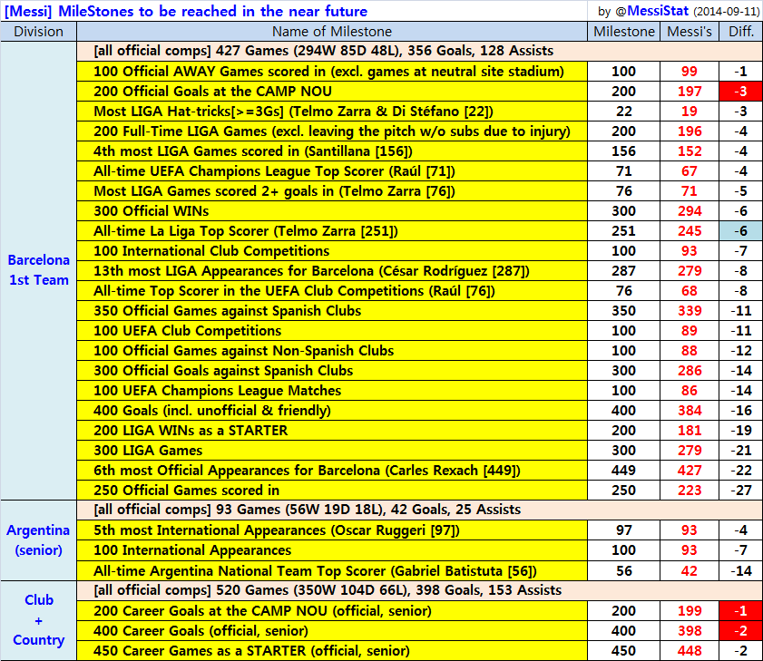Select the Milestone column header

pos(624,32)
